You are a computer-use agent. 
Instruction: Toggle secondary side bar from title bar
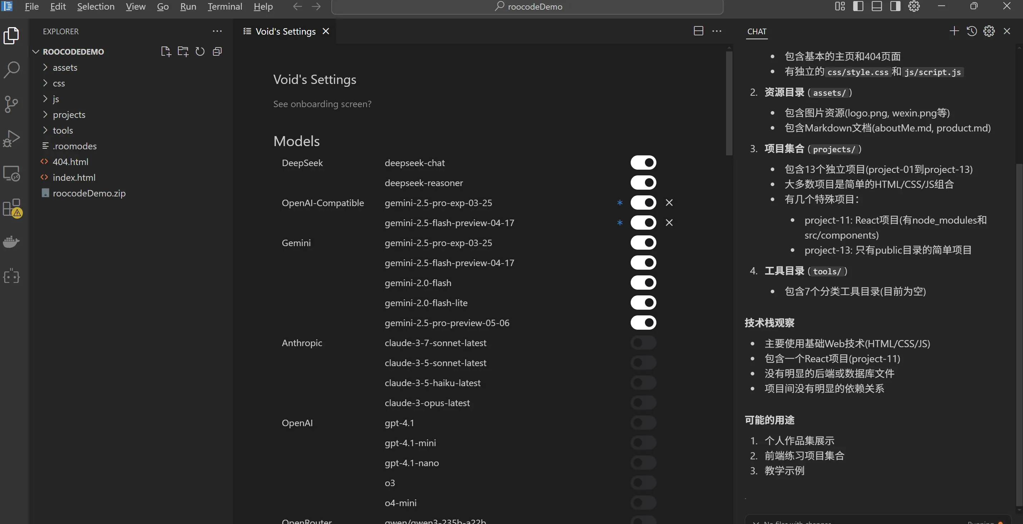895,6
